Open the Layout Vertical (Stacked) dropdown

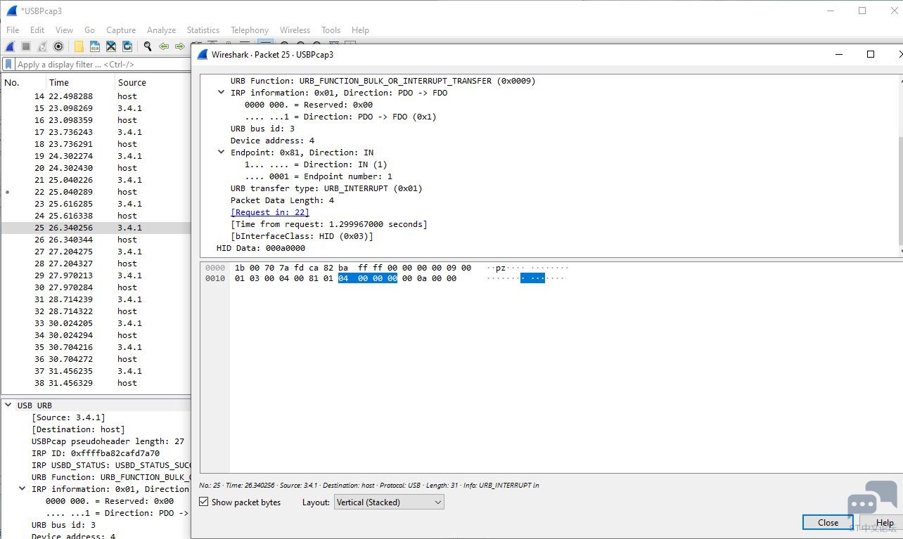389,502
